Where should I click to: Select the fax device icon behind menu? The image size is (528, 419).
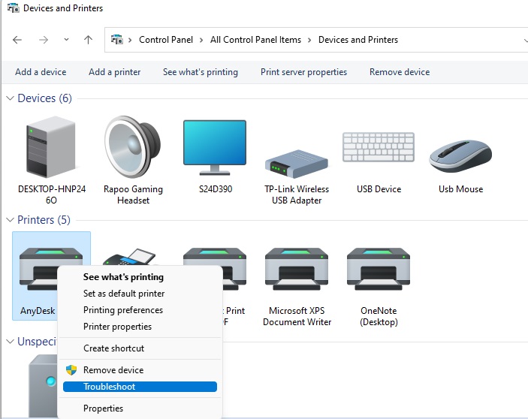(x=130, y=257)
